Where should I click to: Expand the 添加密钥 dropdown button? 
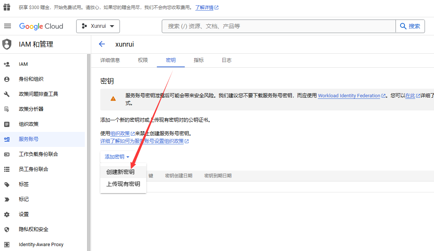tap(117, 157)
